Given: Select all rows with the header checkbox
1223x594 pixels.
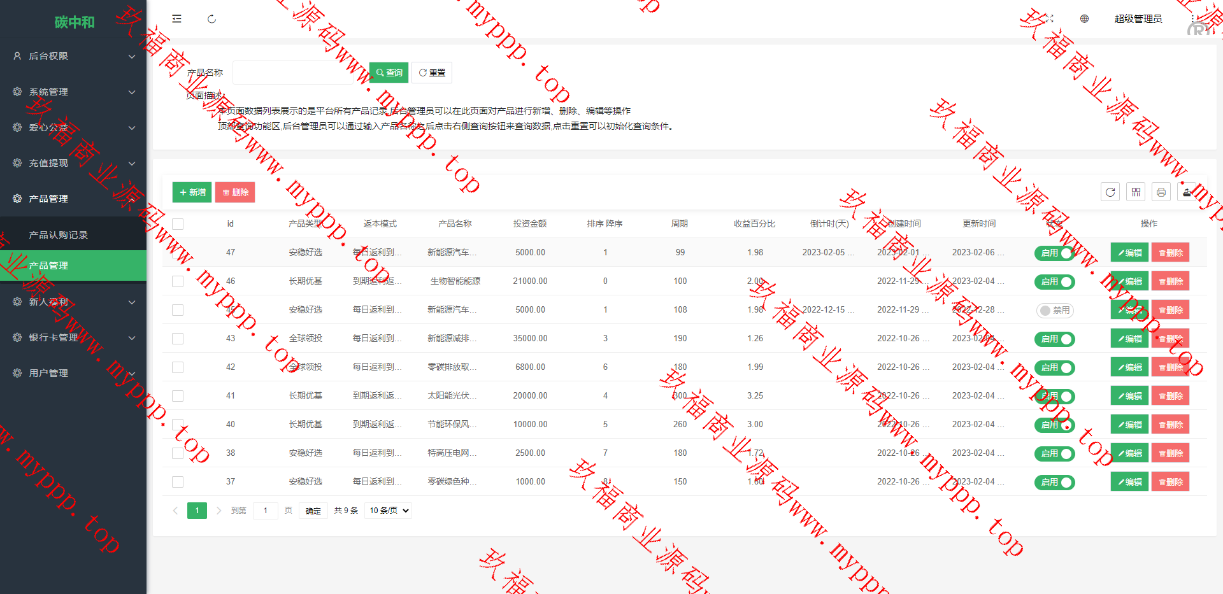Looking at the screenshot, I should point(178,224).
